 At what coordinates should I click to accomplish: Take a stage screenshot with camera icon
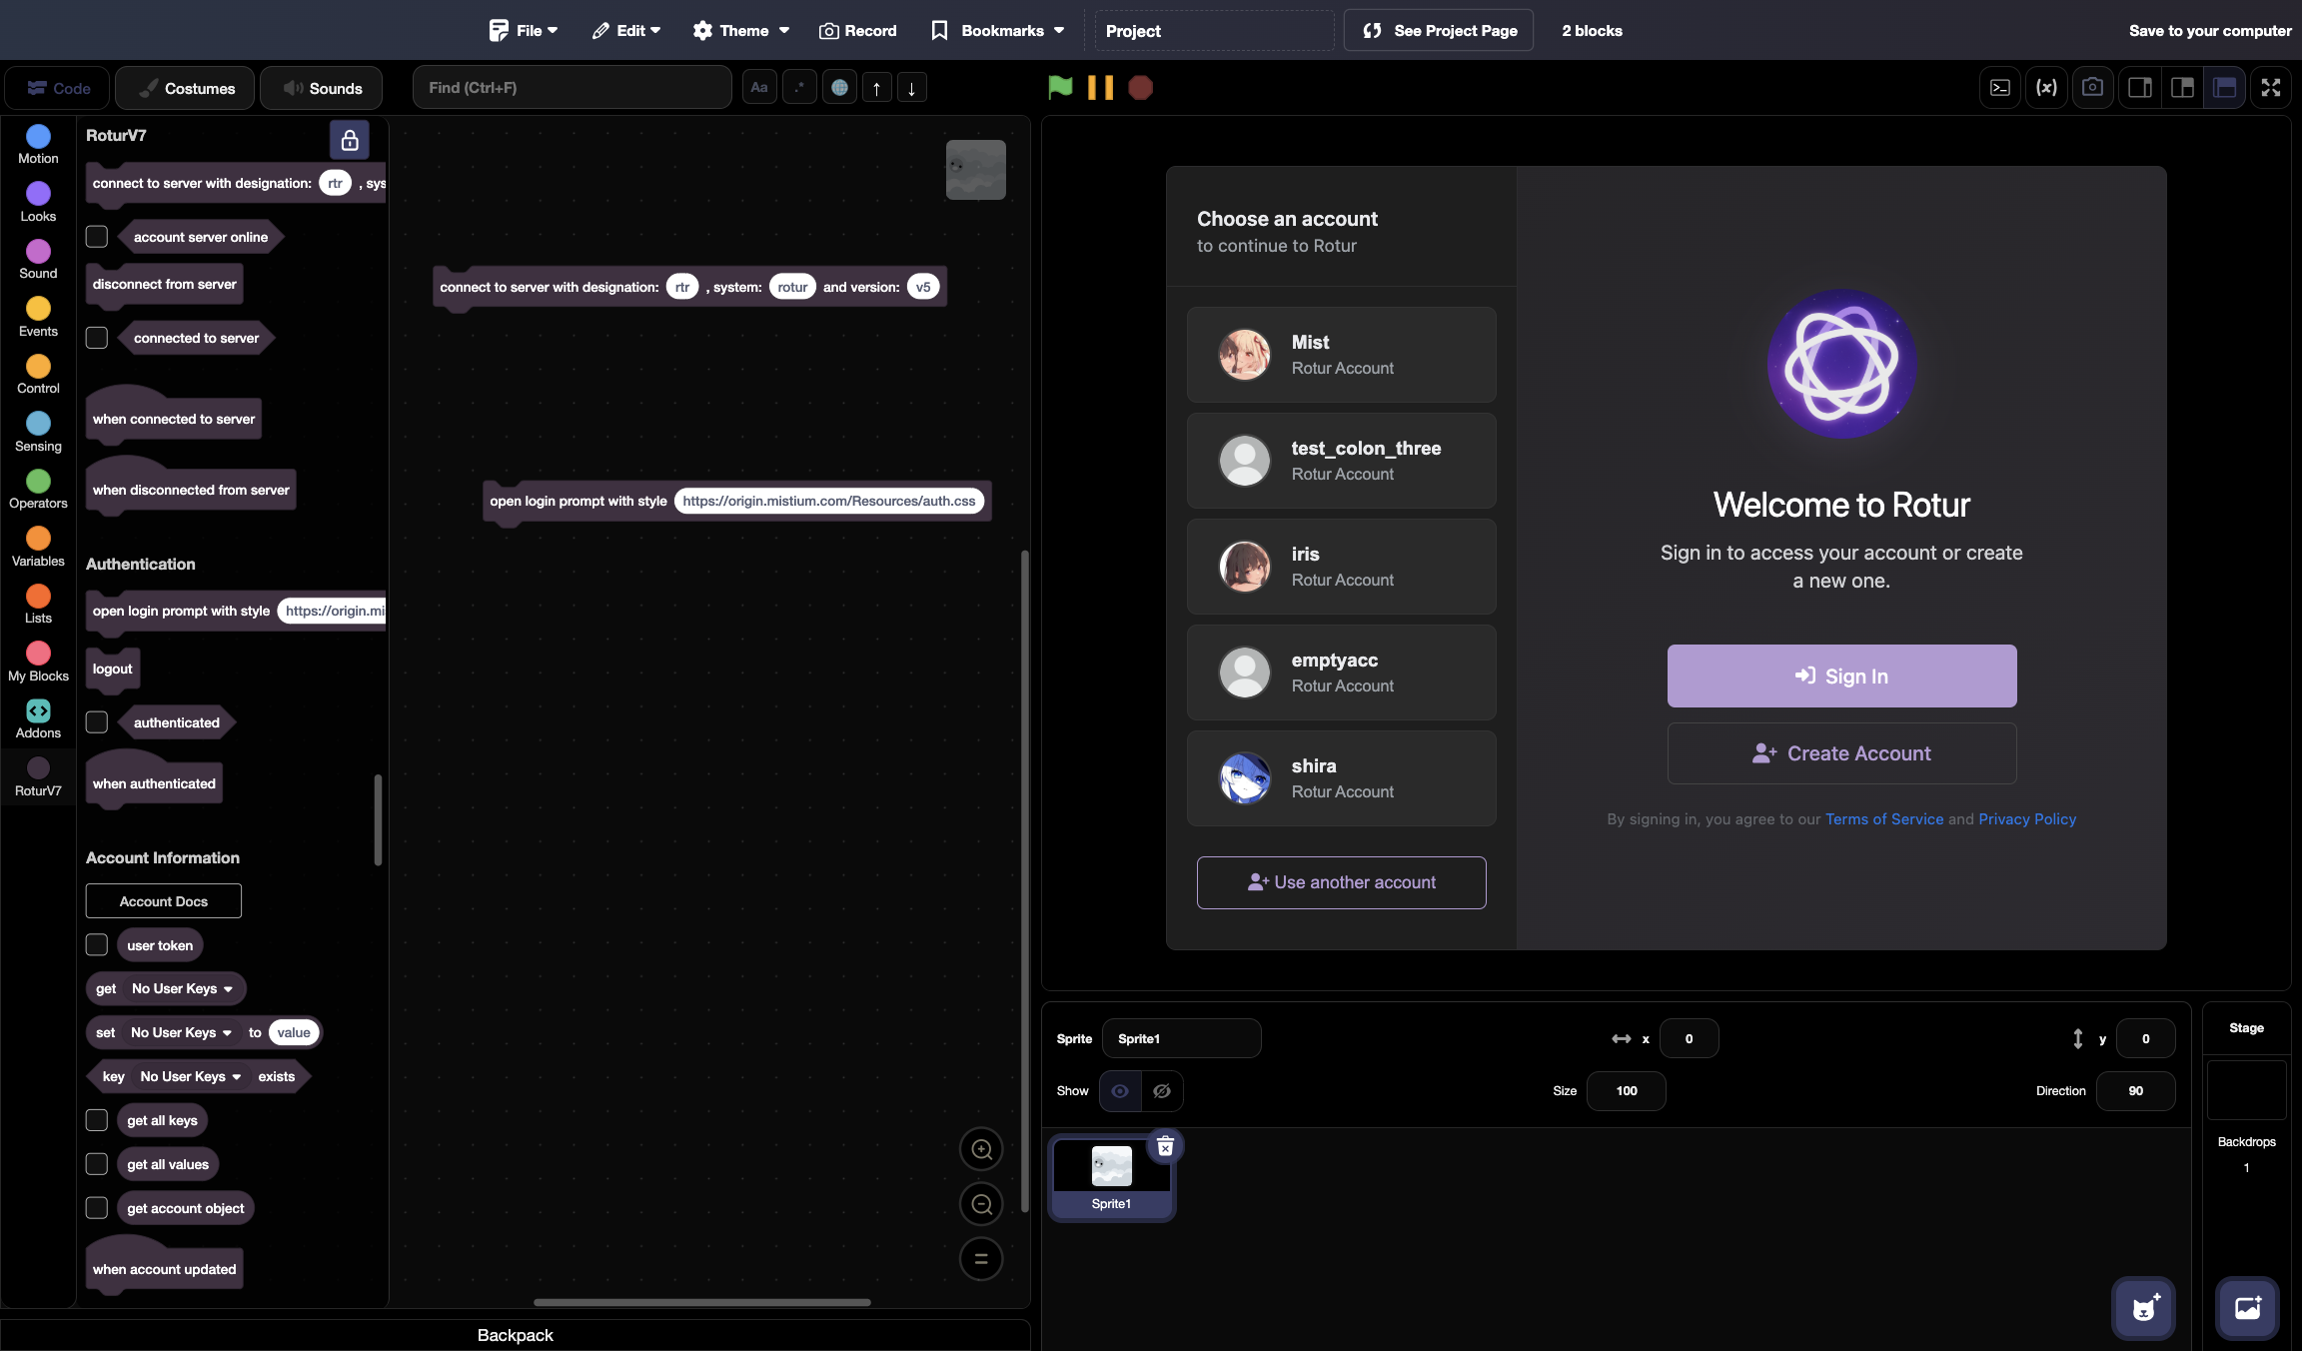pyautogui.click(x=2092, y=88)
